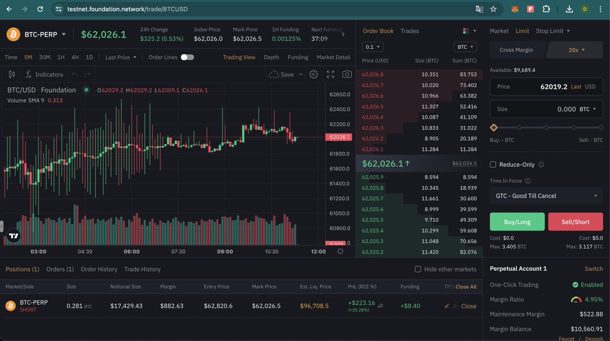Click the TradingView logo on chart
The image size is (610, 341).
click(x=14, y=236)
